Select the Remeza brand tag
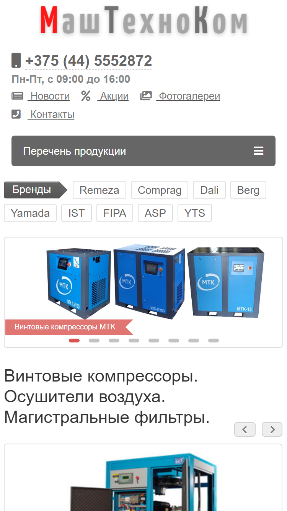 [99, 190]
